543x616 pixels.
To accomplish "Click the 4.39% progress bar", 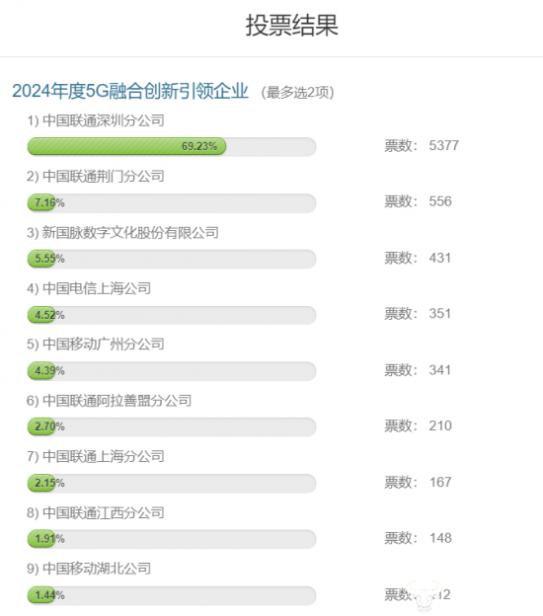I will coord(172,371).
